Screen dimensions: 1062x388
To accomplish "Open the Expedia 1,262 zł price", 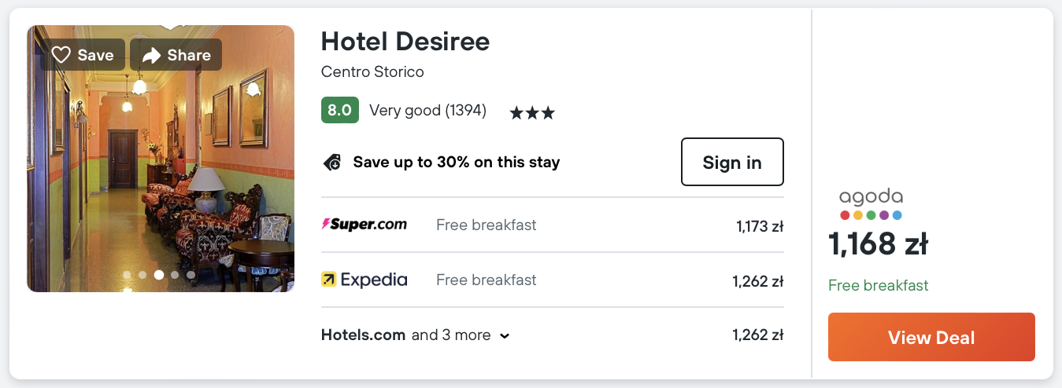I will (757, 281).
